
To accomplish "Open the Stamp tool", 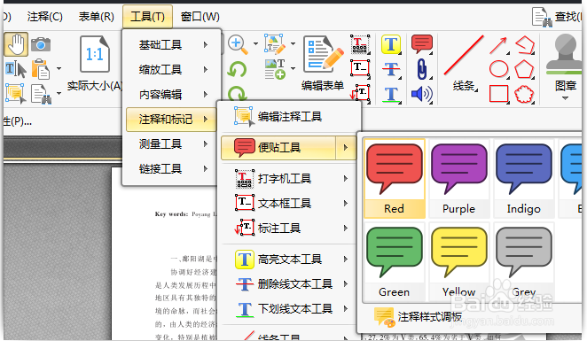I will (x=566, y=55).
